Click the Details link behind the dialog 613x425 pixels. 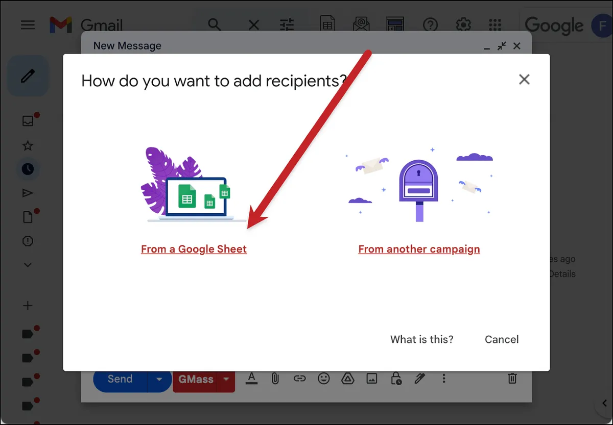click(562, 274)
